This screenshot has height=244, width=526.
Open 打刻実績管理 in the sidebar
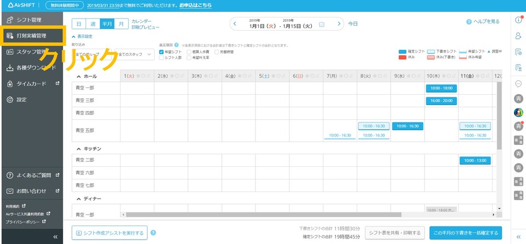(x=32, y=36)
